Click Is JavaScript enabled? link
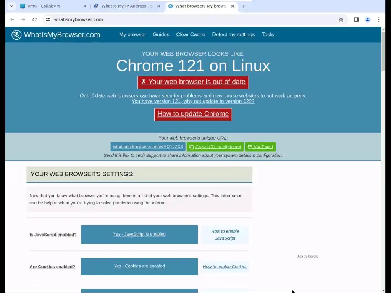391x293 pixels. click(x=53, y=235)
